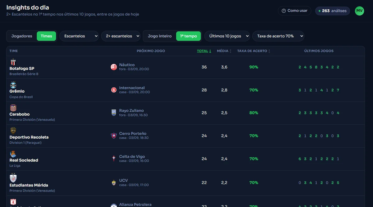Click casa · 03/09, 17:00 match time

coord(134,185)
